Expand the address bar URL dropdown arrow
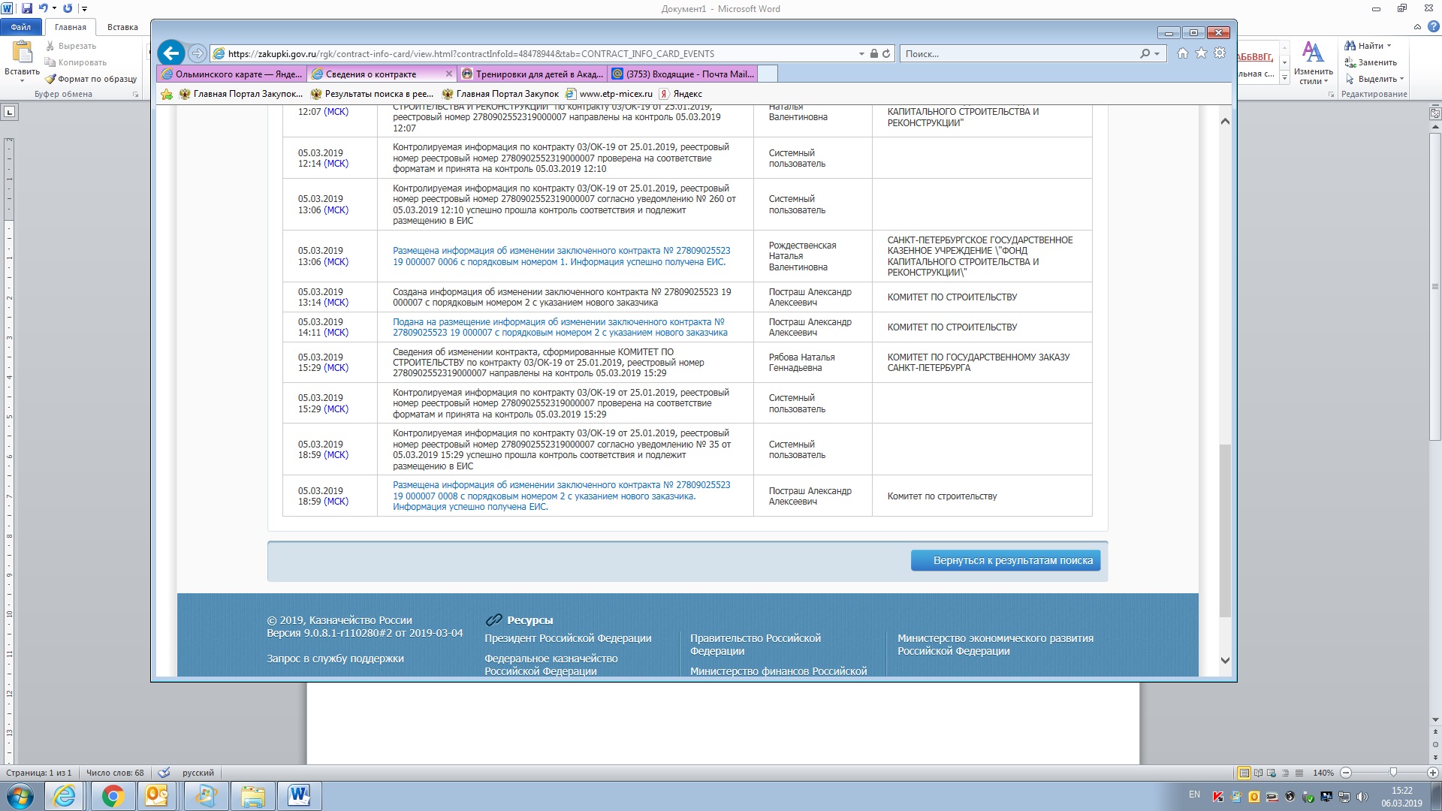Screen dimensions: 1442x811 click(861, 54)
